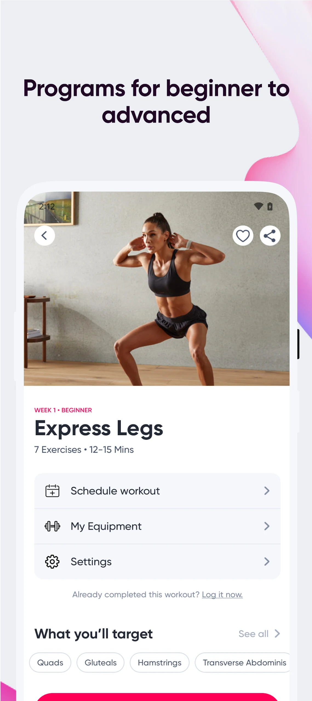This screenshot has height=701, width=312.
Task: Expand My Equipment with its chevron
Action: coord(267,526)
